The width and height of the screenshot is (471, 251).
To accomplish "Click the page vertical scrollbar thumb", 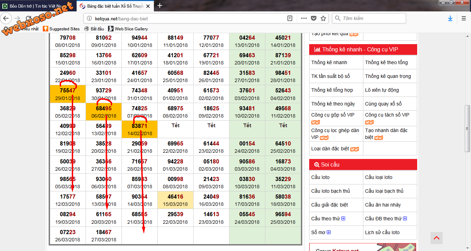I will click(468, 128).
